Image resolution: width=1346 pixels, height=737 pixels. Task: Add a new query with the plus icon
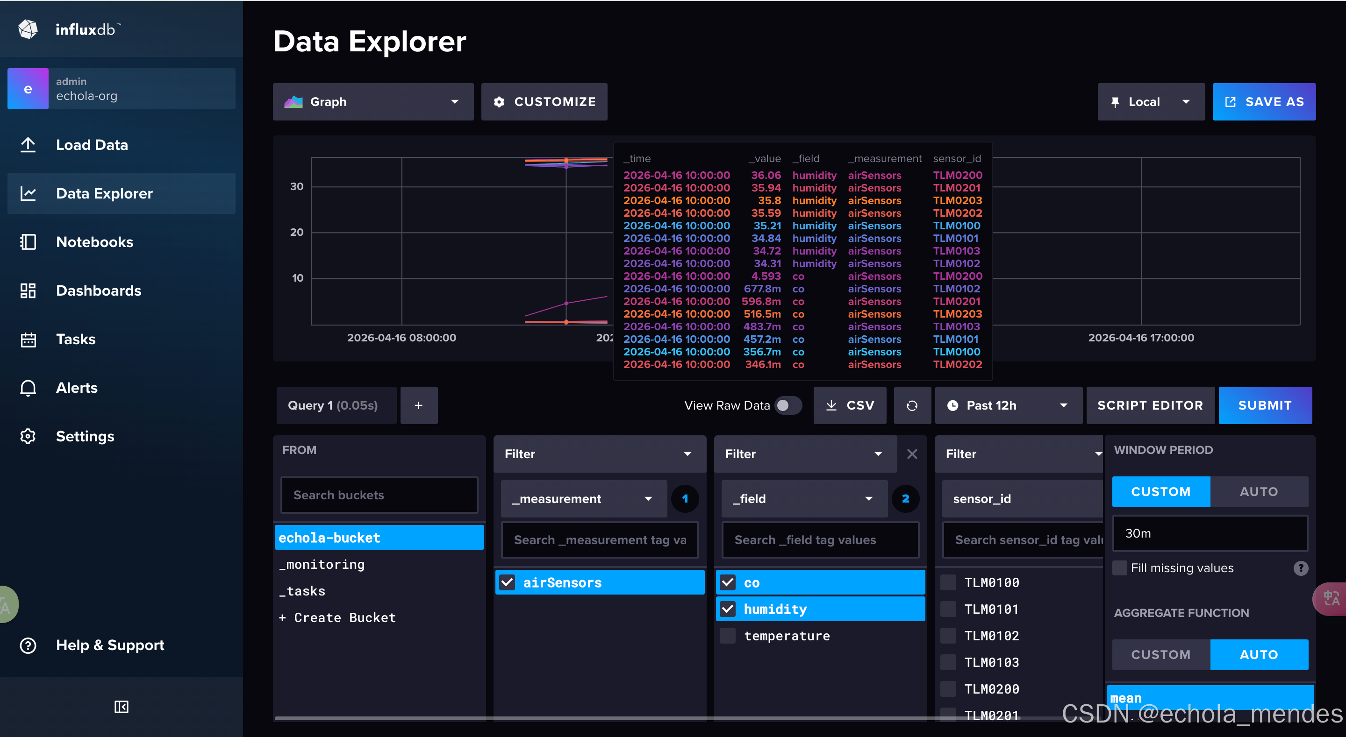(x=419, y=405)
